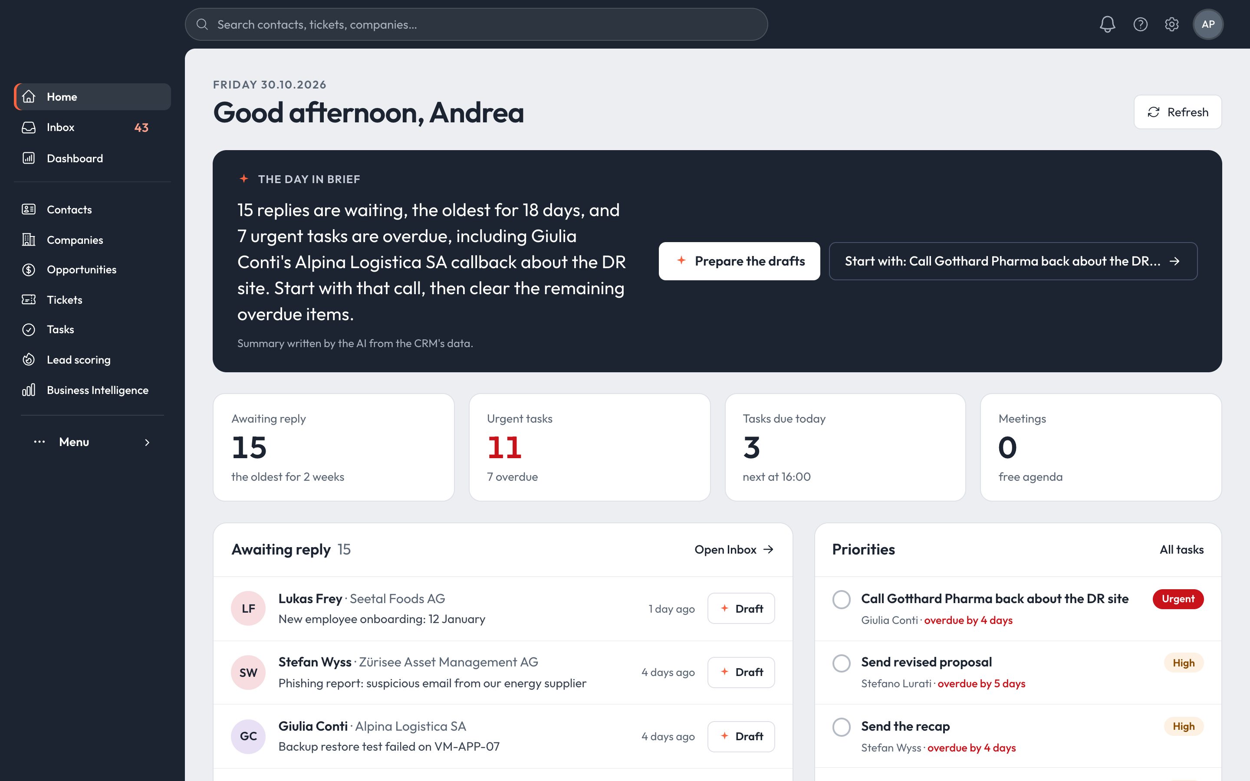
Task: Click the Dashboard chart icon
Action: (x=29, y=158)
